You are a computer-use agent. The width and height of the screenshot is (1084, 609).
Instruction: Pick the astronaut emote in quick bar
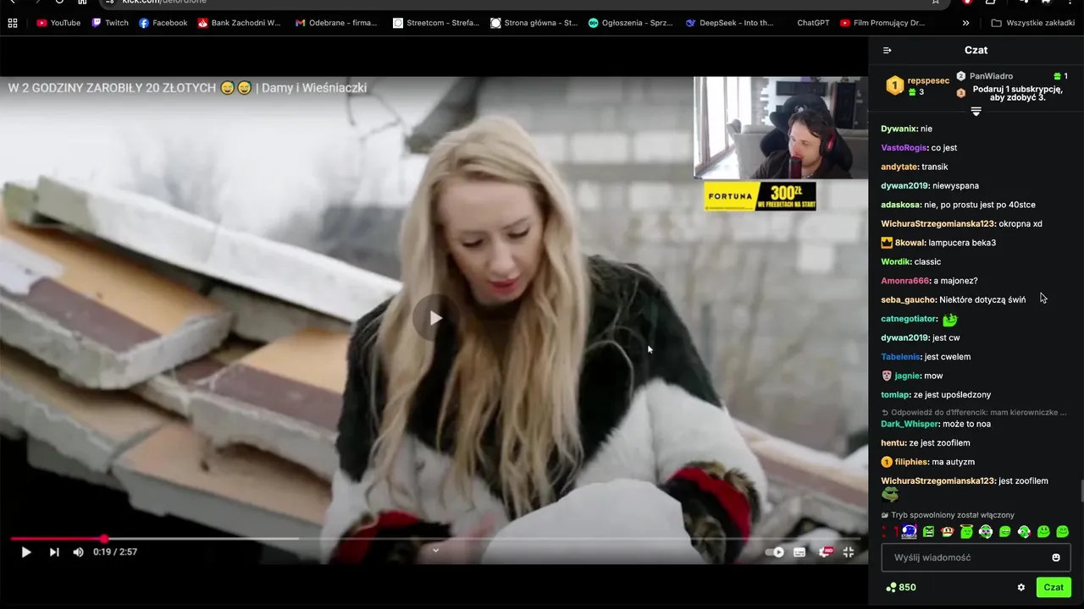point(910,532)
